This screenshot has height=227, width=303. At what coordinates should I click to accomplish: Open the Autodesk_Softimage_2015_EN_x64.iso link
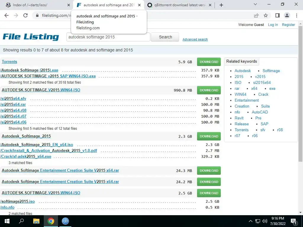[x=37, y=145]
